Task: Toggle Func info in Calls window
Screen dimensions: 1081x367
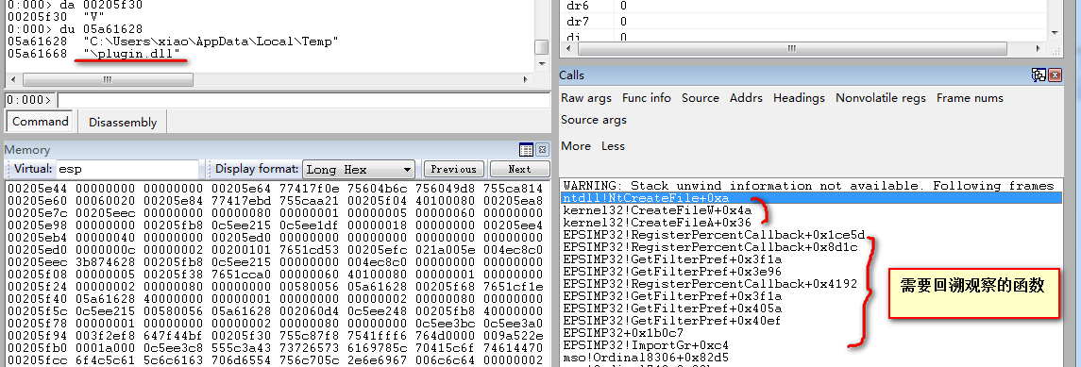Action: point(646,98)
